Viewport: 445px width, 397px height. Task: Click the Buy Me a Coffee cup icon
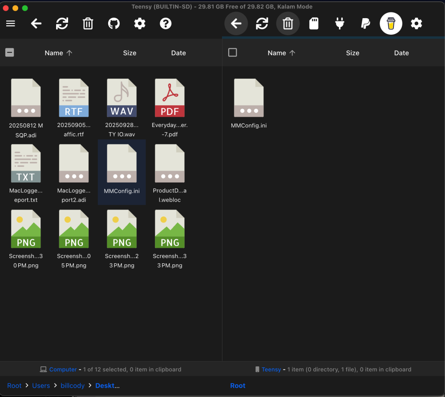point(391,24)
